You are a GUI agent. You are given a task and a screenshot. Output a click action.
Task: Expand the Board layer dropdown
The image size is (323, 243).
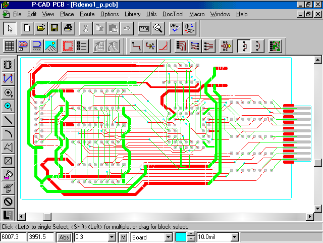168,237
